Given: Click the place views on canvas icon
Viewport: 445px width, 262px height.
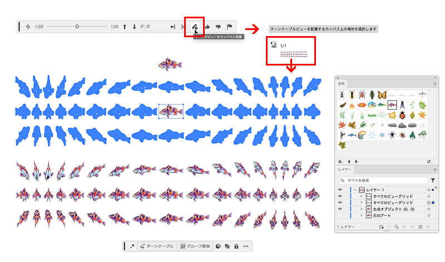Looking at the screenshot, I should (x=194, y=26).
